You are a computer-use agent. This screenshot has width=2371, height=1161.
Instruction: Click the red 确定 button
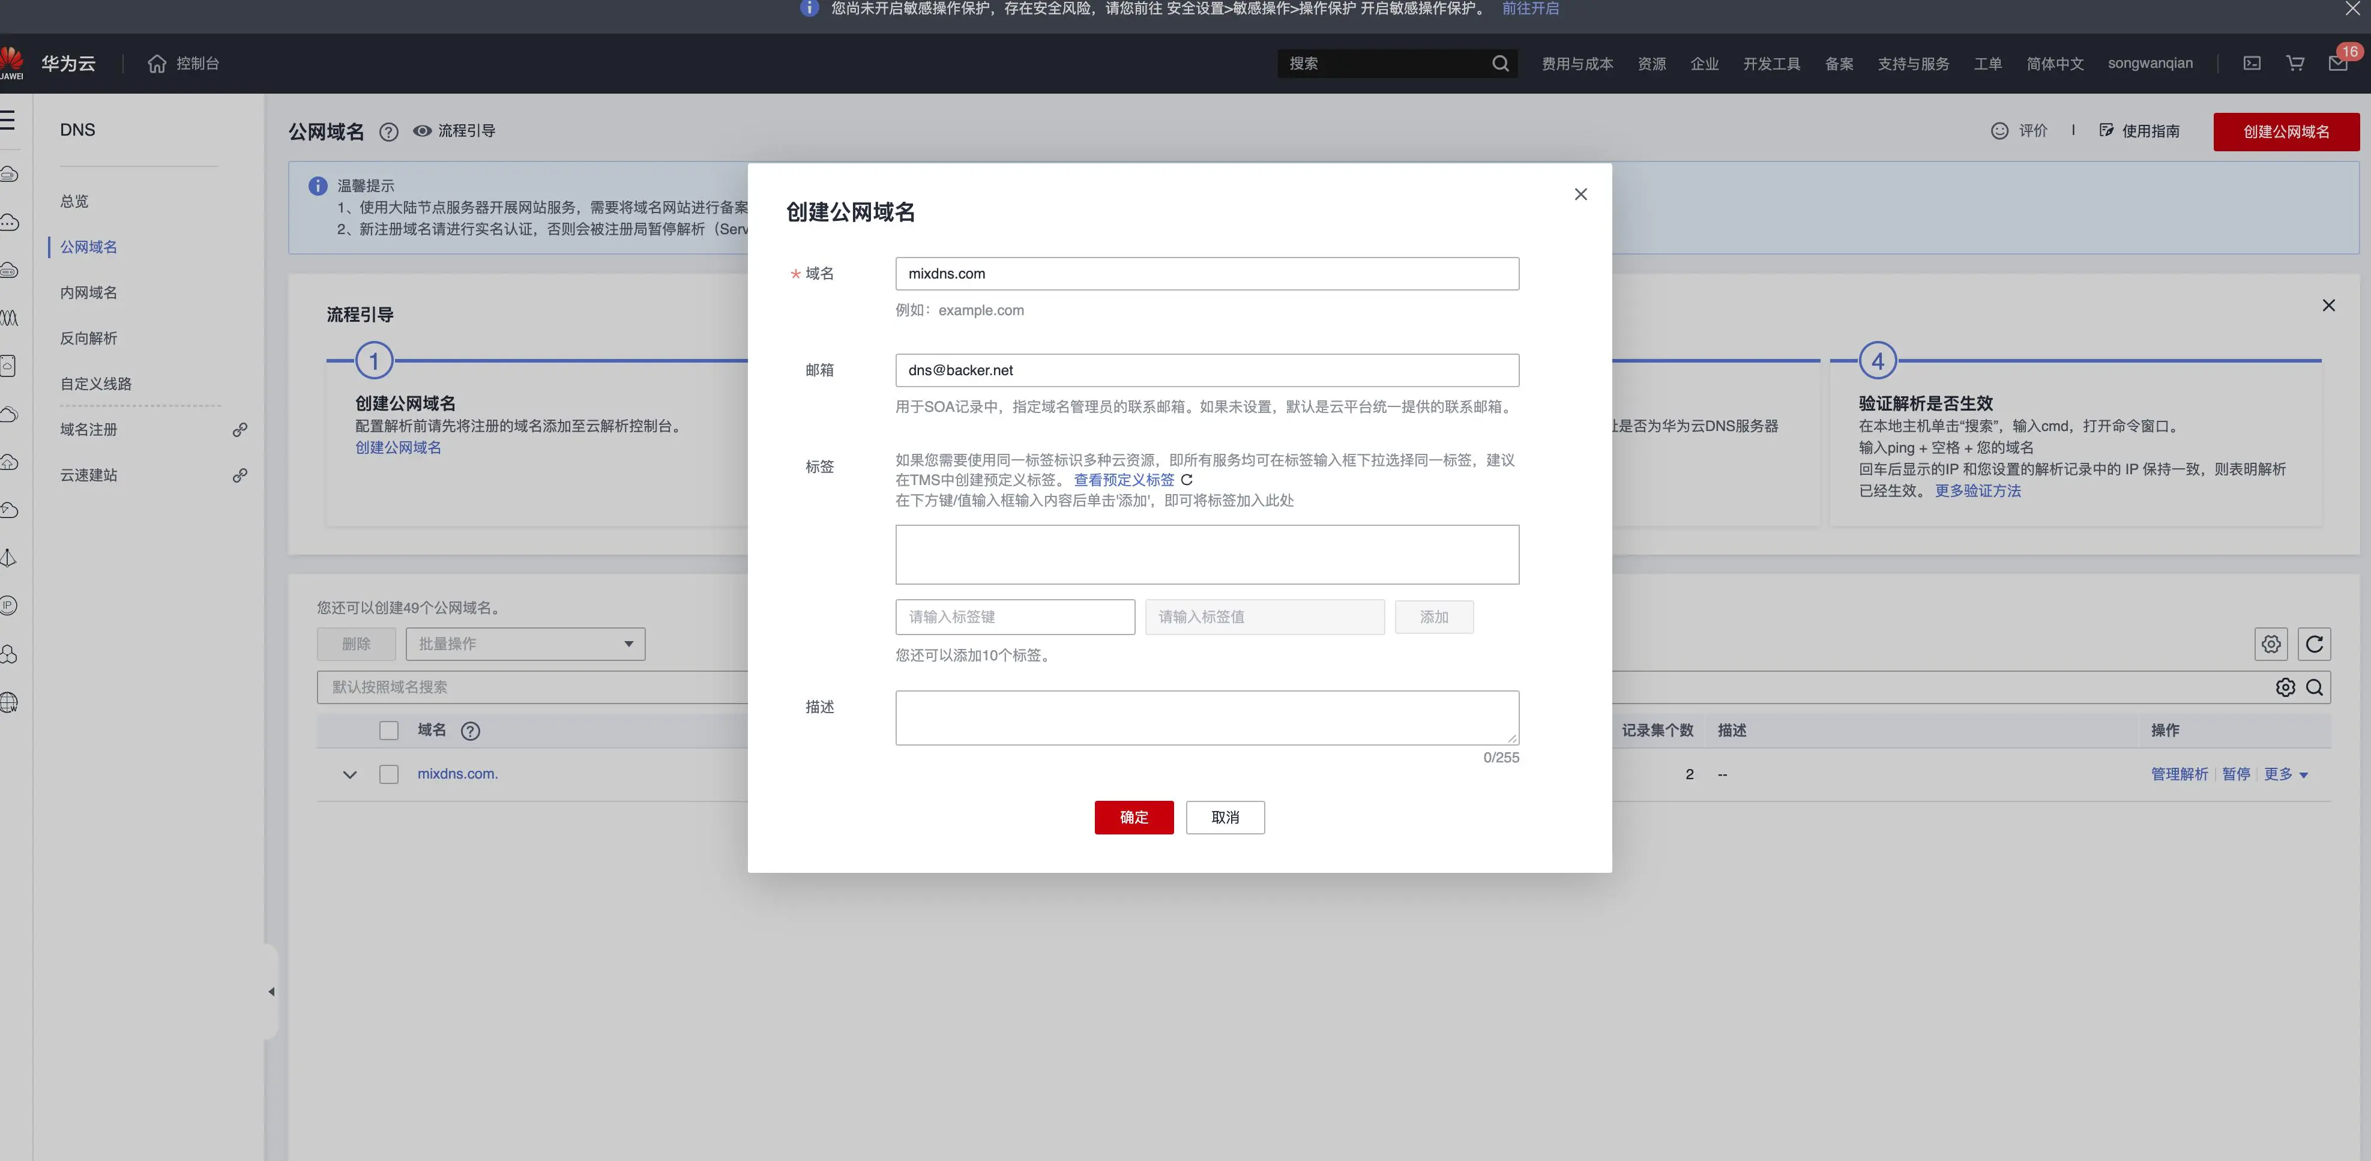[1133, 816]
